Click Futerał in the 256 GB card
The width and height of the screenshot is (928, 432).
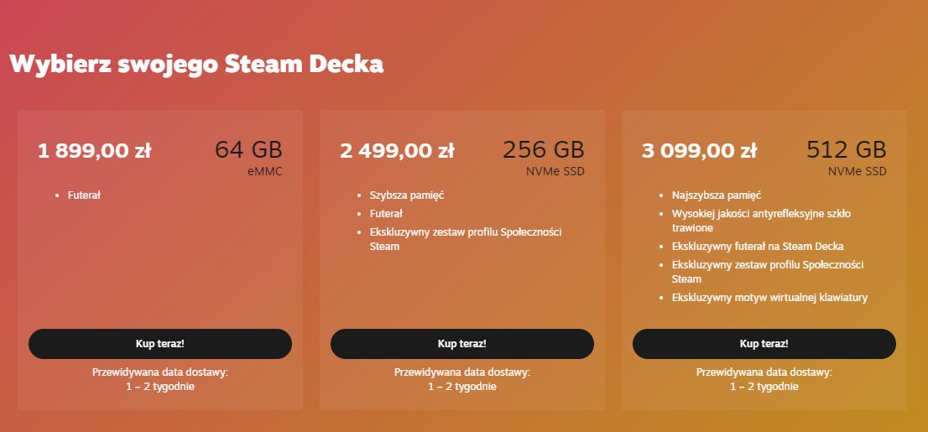386,214
